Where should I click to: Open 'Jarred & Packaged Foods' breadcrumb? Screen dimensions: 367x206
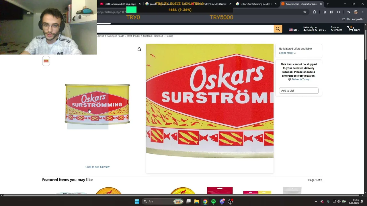(x=111, y=36)
